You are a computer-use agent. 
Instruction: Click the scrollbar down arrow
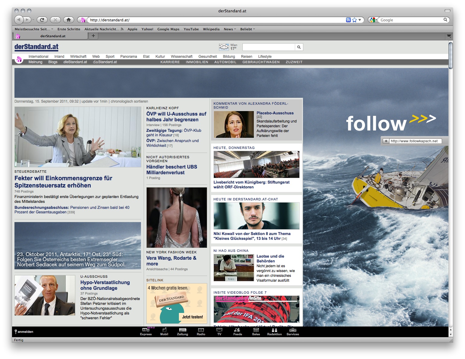click(451, 334)
